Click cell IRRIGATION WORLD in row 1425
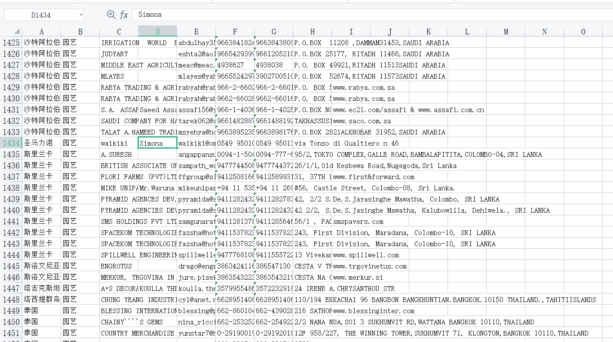 (x=119, y=43)
